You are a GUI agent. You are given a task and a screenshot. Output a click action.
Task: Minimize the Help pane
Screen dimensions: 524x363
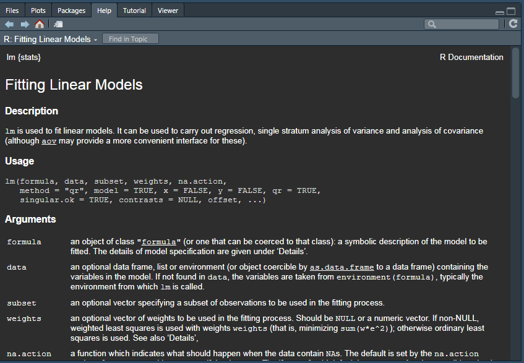coord(500,12)
